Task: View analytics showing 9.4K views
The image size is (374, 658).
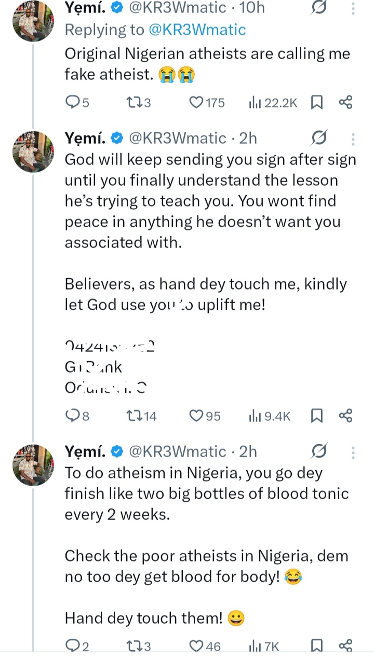Action: pos(270,415)
